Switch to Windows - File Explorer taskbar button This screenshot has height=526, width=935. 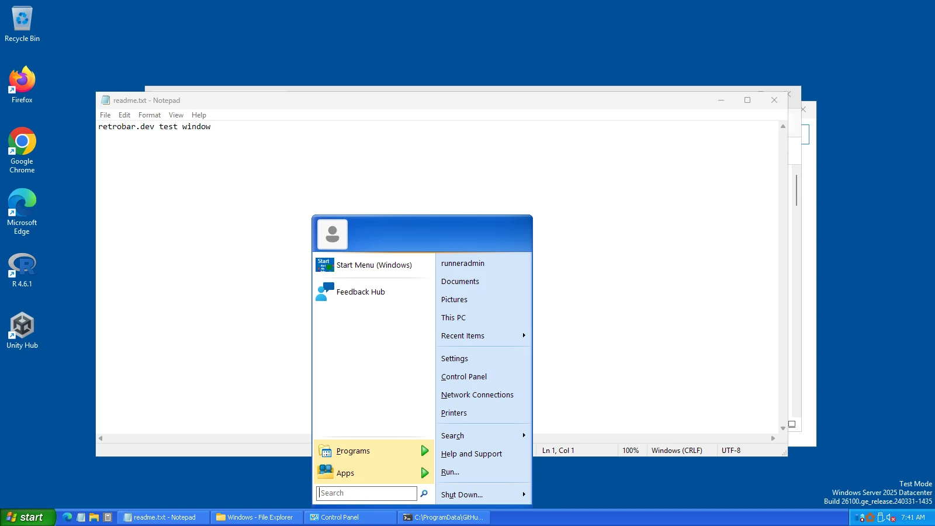[x=257, y=517]
